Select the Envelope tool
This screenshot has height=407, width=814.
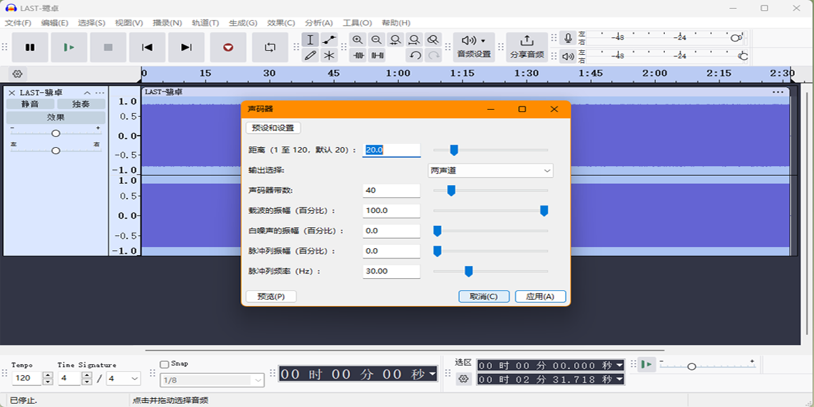[x=330, y=40]
